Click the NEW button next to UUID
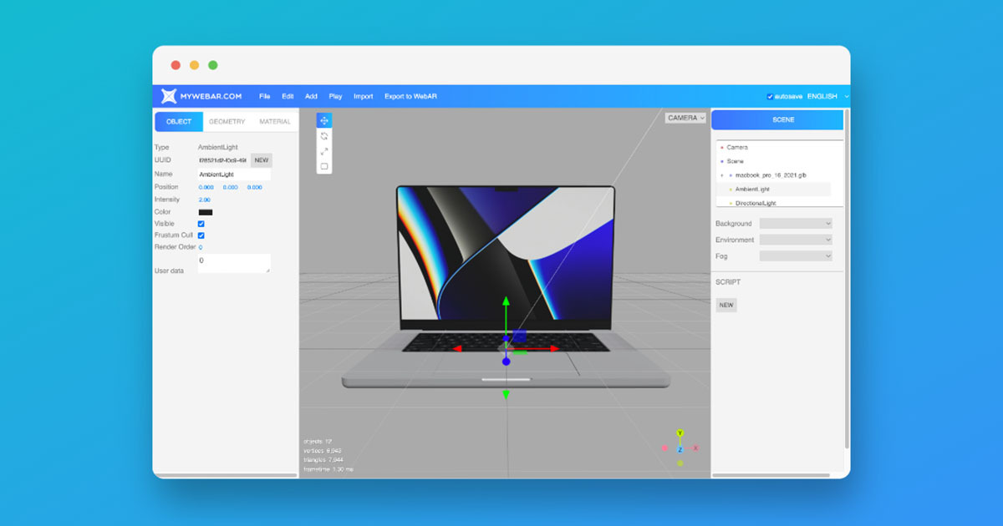 tap(261, 160)
